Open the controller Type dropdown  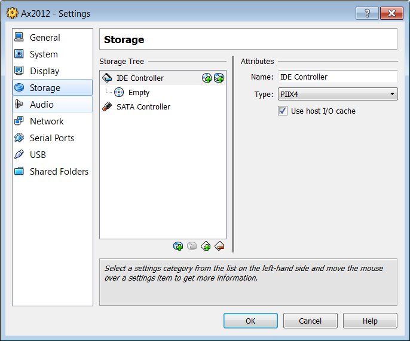pos(338,94)
